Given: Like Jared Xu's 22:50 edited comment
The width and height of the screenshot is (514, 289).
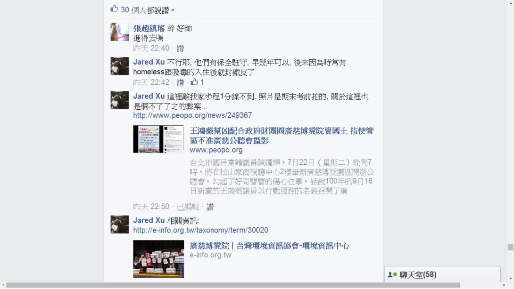Looking at the screenshot, I should click(210, 207).
